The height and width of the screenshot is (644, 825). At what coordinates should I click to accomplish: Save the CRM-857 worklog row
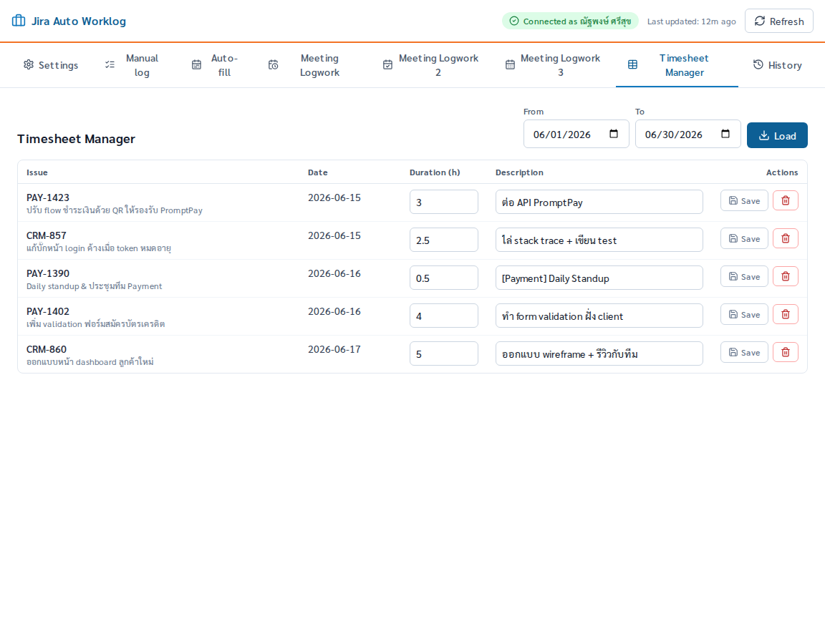point(744,238)
